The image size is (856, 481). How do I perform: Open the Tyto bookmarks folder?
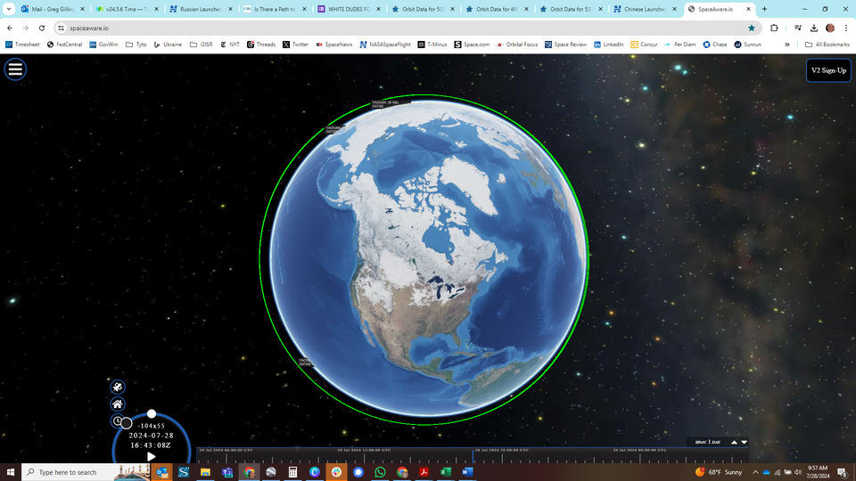tap(136, 45)
